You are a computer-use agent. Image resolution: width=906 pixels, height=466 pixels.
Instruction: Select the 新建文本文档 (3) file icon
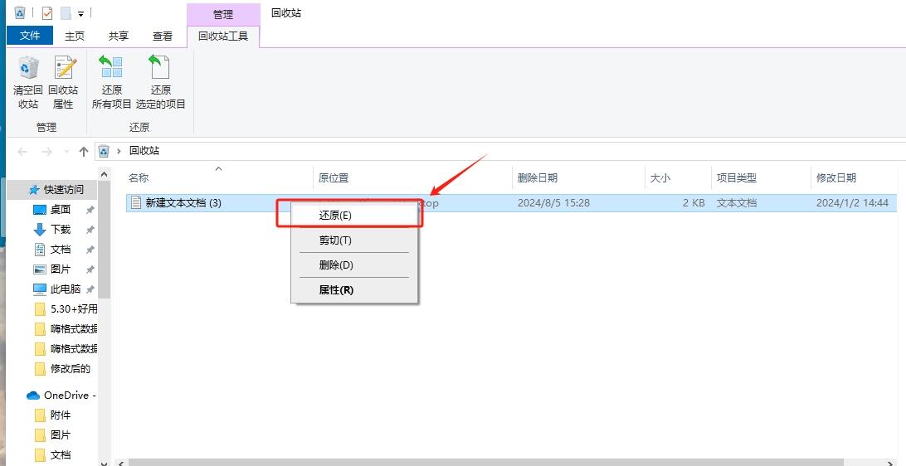(136, 202)
